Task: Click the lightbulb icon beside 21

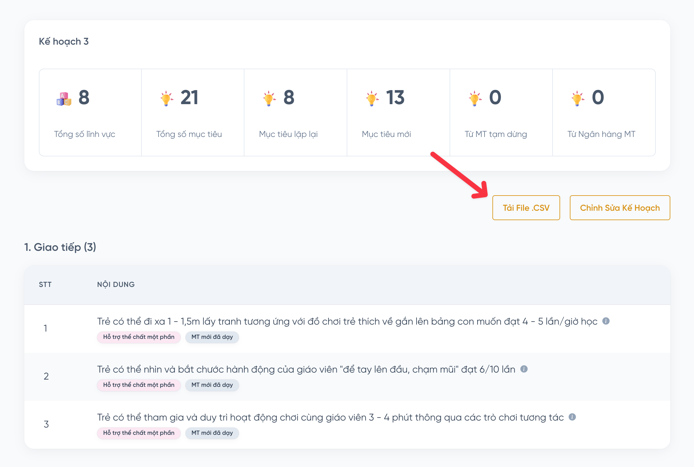Action: click(166, 98)
